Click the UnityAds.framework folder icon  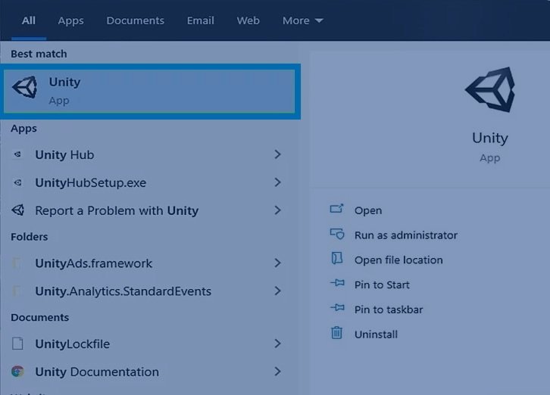(17, 263)
